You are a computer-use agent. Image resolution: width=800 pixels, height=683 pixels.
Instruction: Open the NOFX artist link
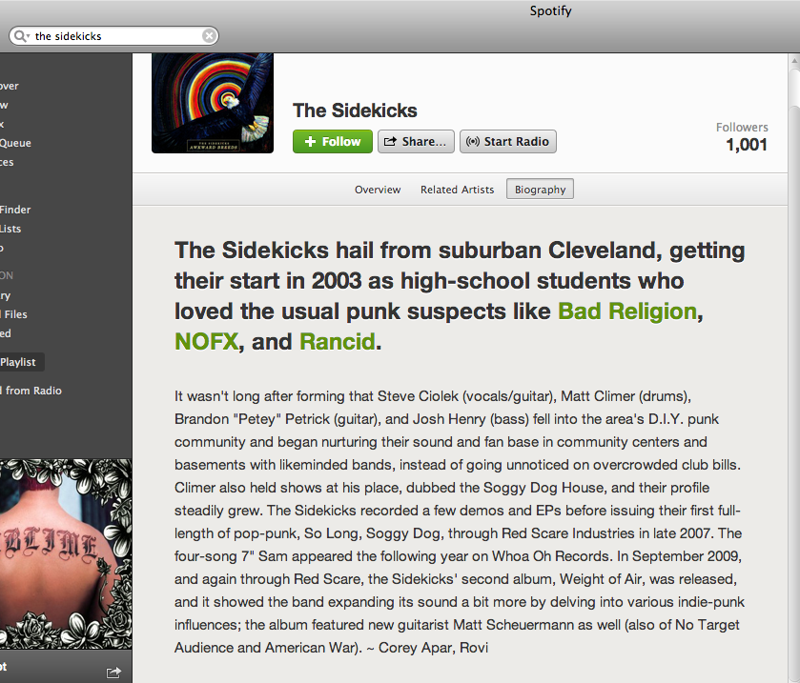point(206,341)
